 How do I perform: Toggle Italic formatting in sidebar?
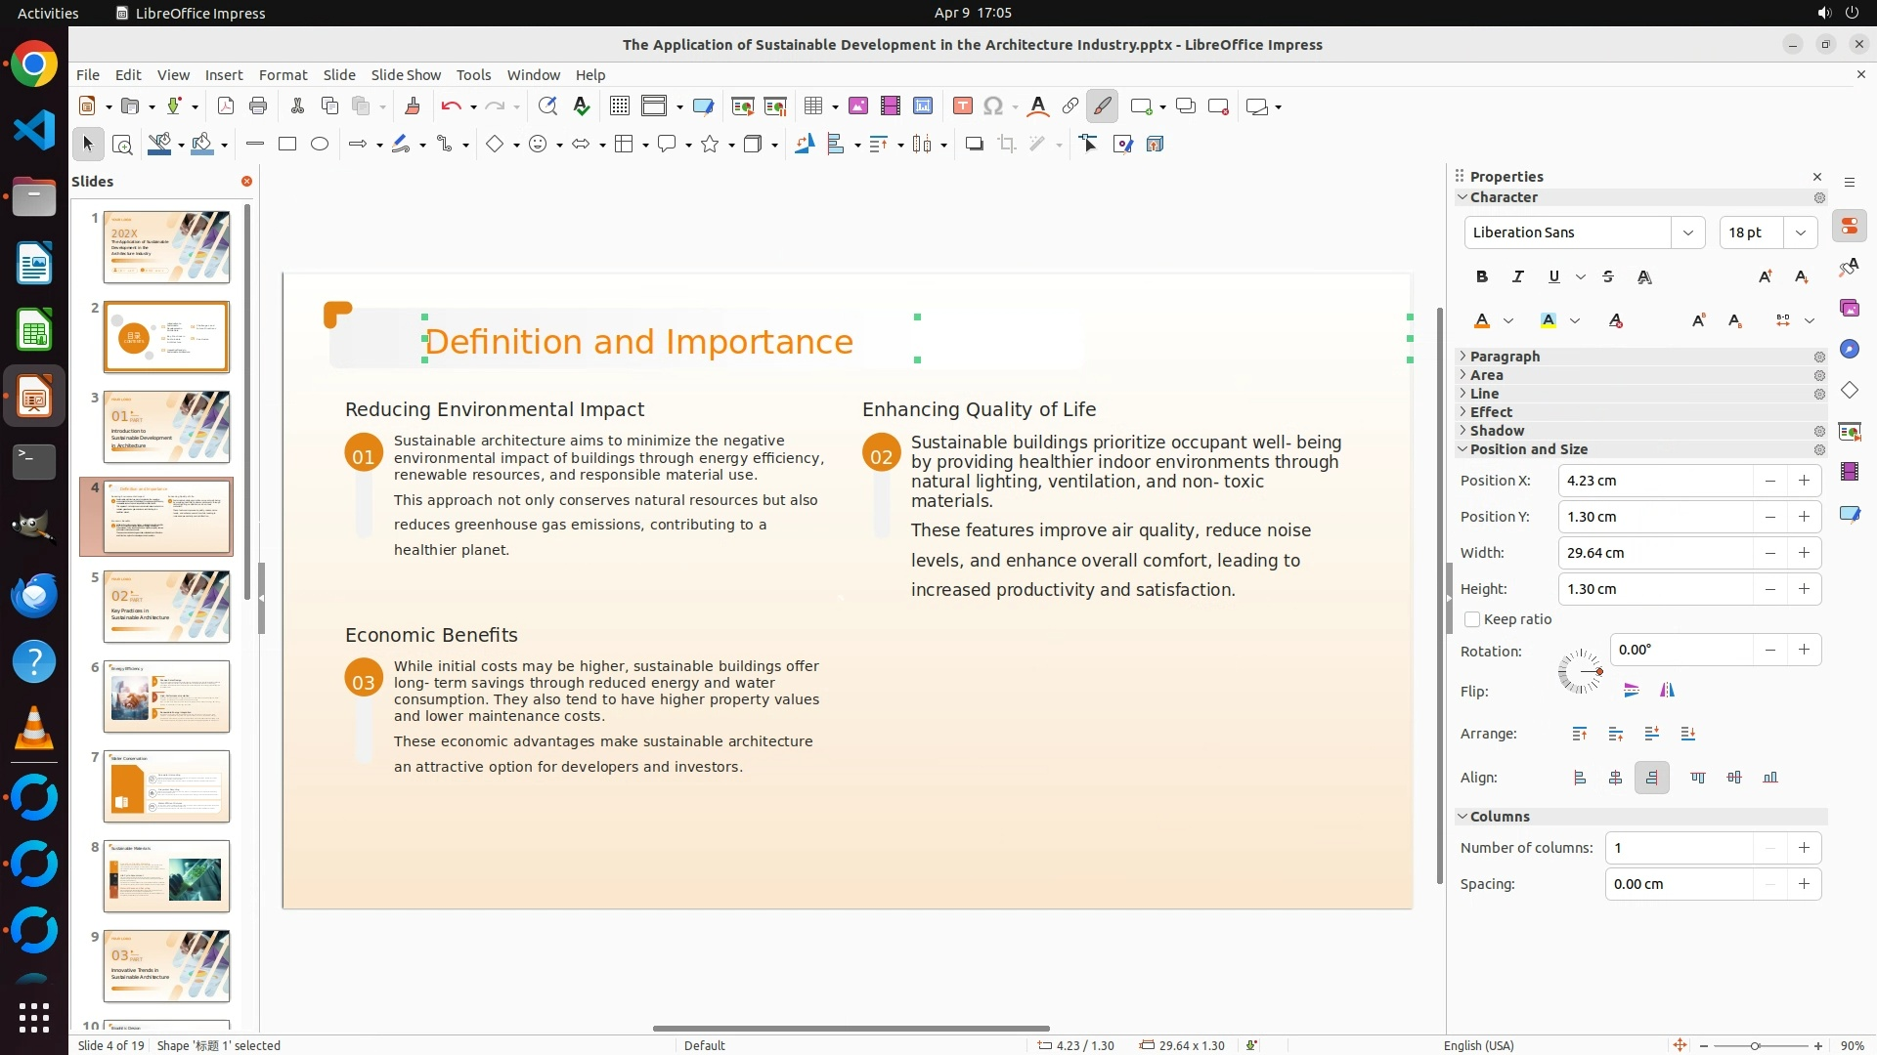(1517, 277)
